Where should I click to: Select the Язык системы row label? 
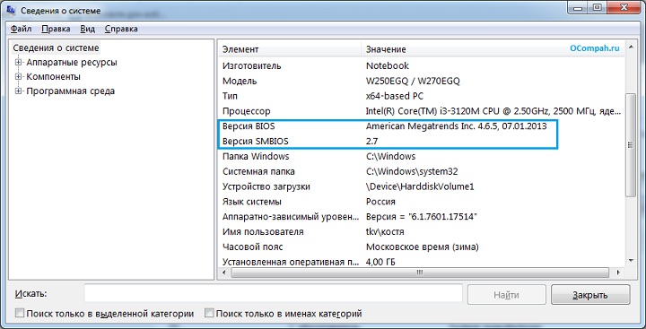click(x=252, y=202)
